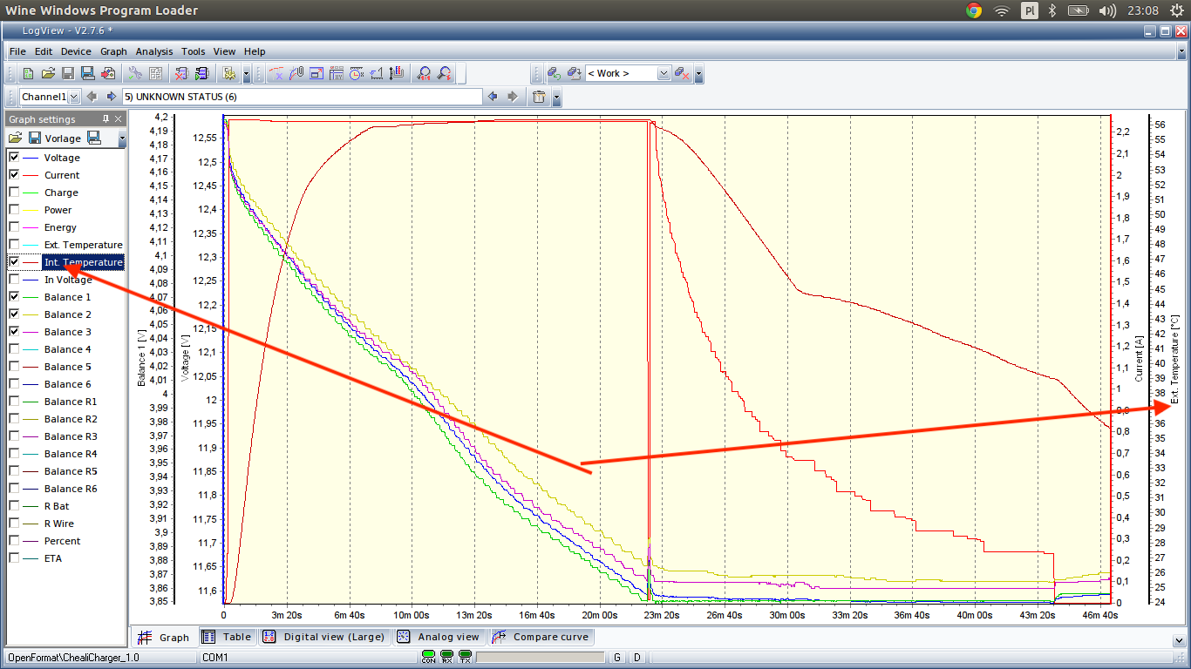The width and height of the screenshot is (1191, 669).
Task: Pin the Graph settings panel
Action: [106, 119]
